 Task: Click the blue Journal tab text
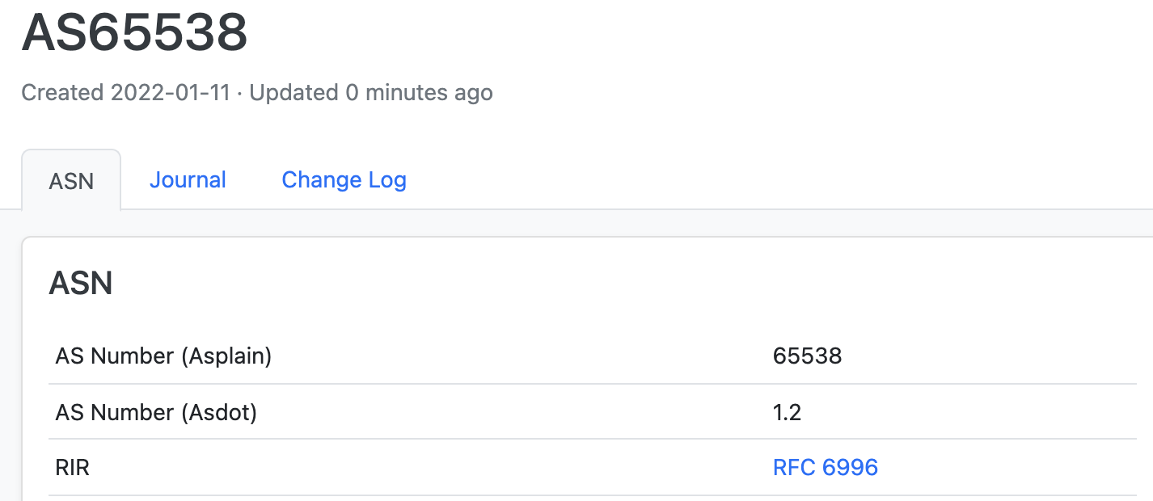[x=187, y=179]
